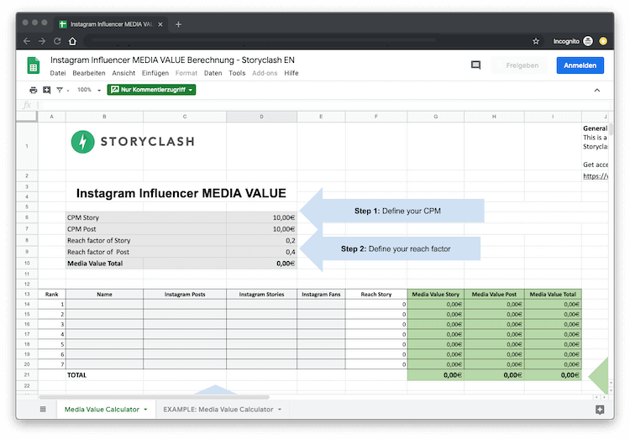Click the Reach factor of Post value 0,4
Screen dimensions: 630x439
click(x=261, y=252)
